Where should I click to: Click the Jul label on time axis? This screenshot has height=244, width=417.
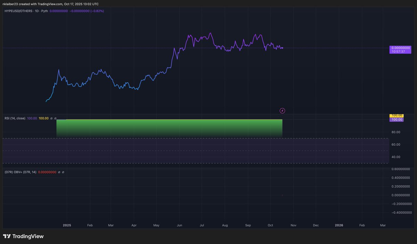(202, 225)
